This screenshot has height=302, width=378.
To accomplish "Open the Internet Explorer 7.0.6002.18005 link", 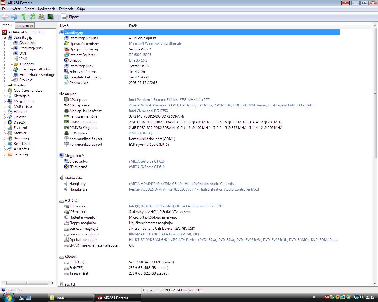I will point(140,55).
